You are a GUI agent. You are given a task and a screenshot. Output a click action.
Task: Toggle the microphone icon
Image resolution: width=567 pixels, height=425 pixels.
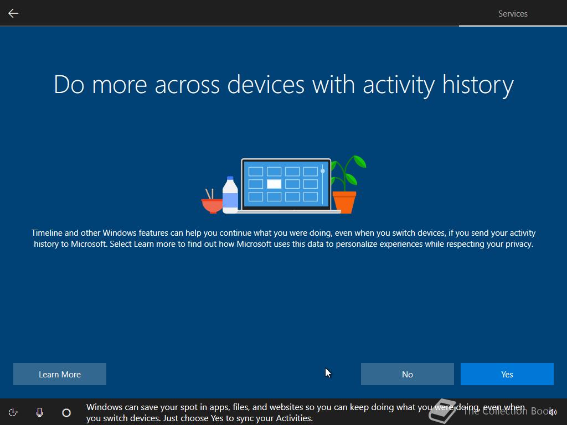(x=40, y=412)
